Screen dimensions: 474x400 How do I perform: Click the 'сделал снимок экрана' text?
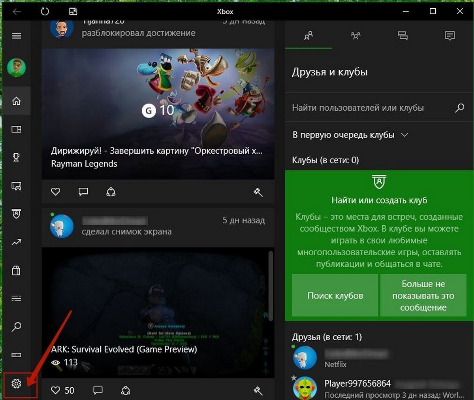click(x=127, y=232)
